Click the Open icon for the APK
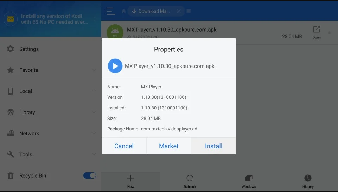This screenshot has height=192, width=338. [x=317, y=32]
